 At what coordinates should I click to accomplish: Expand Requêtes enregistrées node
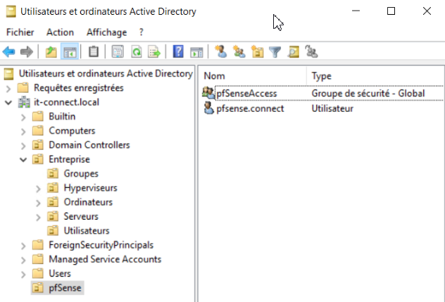(8, 89)
